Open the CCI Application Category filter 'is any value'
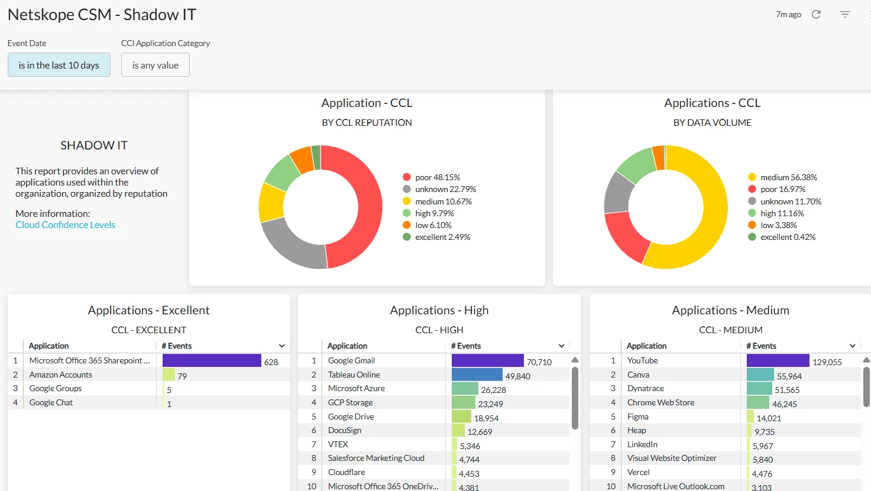Viewport: 871px width, 491px height. (x=156, y=65)
